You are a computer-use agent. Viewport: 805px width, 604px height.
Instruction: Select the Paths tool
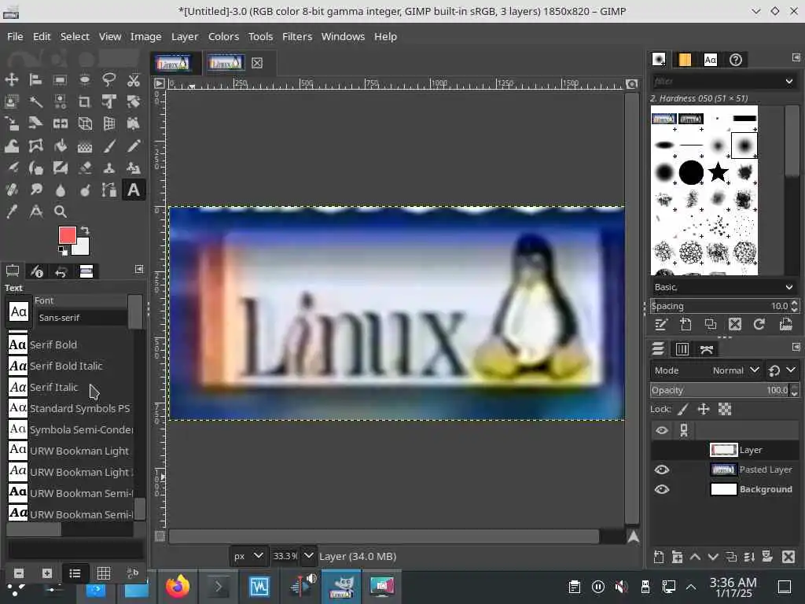(x=108, y=190)
